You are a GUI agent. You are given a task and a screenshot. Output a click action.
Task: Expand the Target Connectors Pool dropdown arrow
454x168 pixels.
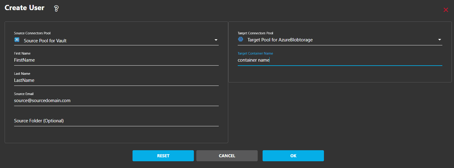[440, 40]
